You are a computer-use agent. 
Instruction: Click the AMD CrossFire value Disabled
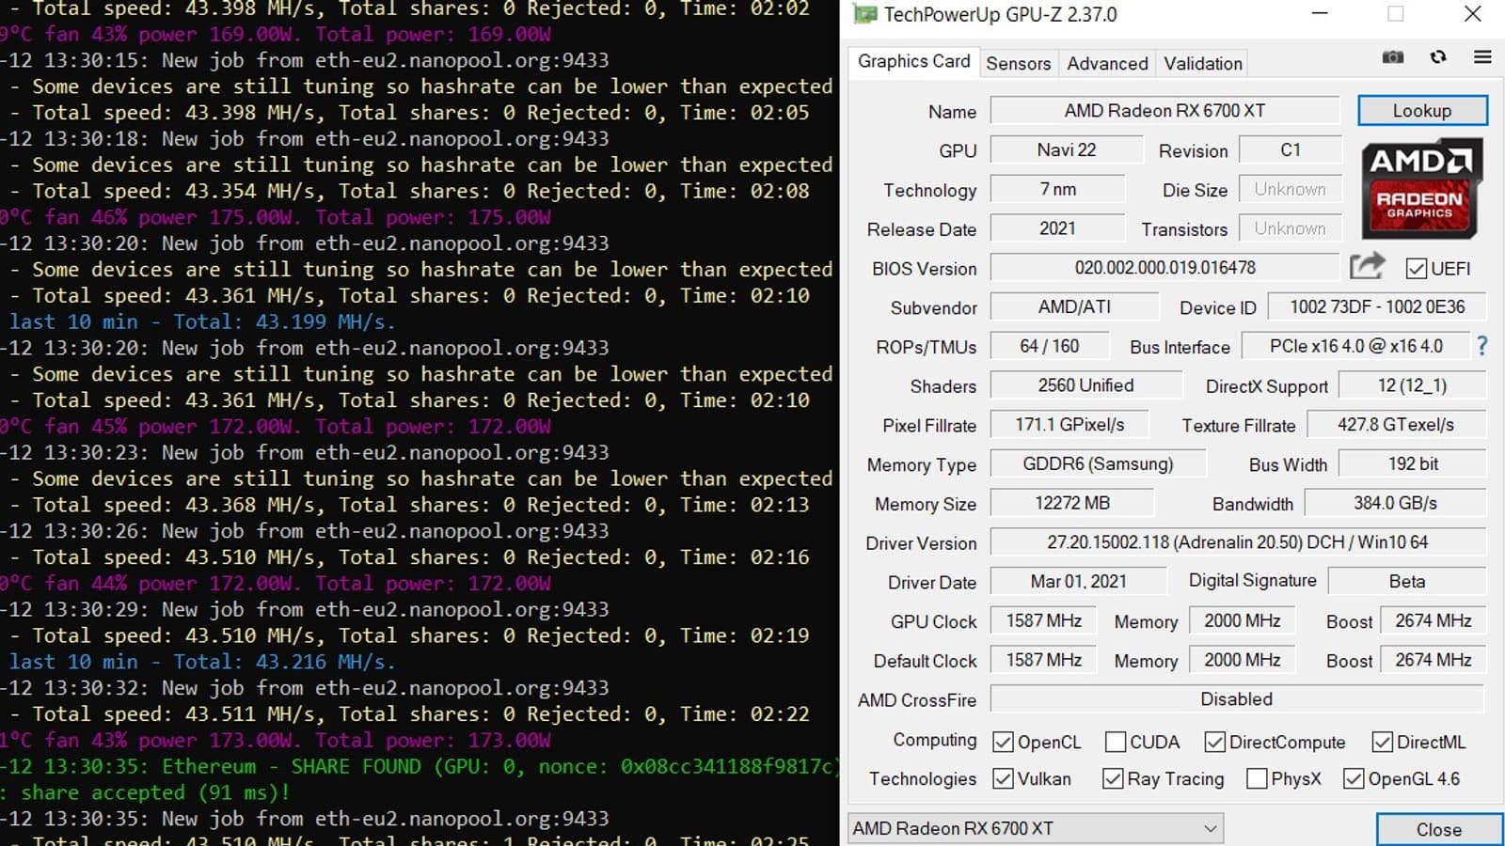(1237, 699)
